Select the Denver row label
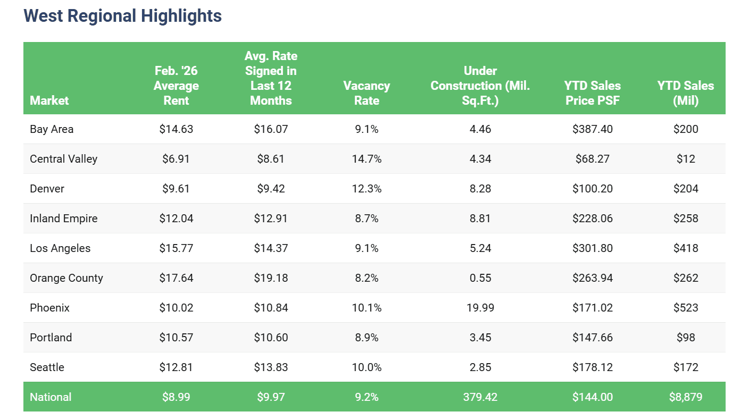Viewport: 741px width, 420px height. click(x=47, y=189)
